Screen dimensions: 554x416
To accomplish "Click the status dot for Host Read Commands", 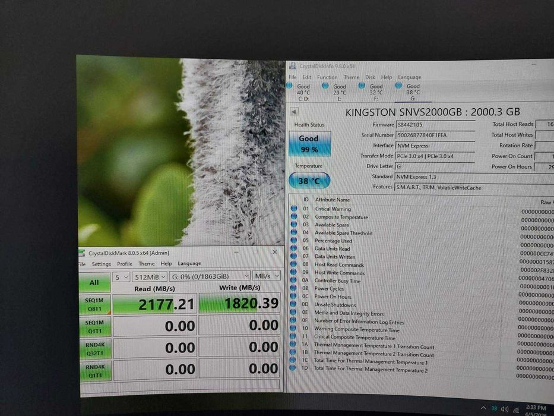I will click(x=293, y=264).
